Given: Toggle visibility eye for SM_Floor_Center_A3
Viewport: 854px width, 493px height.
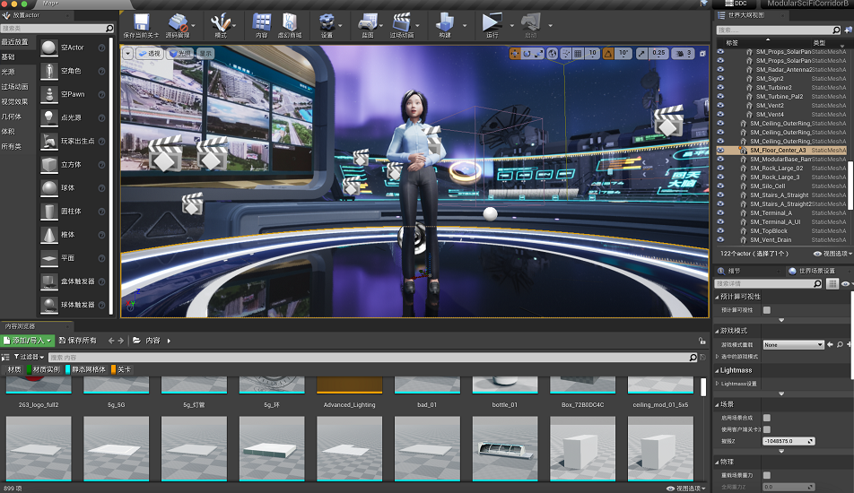Looking at the screenshot, I should (720, 151).
